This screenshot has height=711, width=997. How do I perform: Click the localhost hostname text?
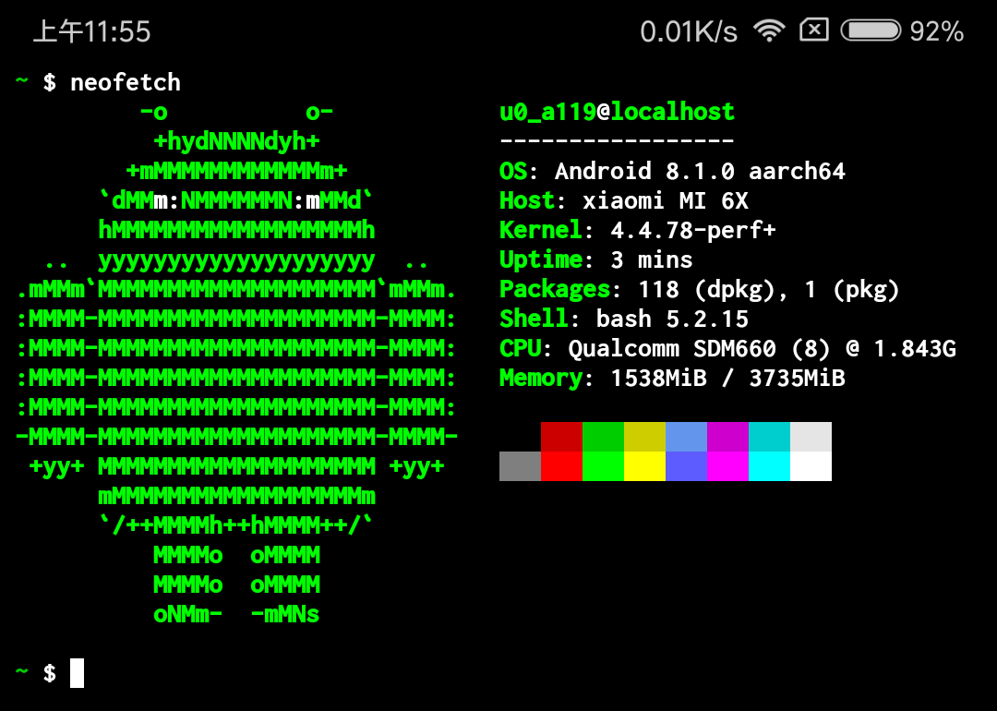tap(672, 112)
